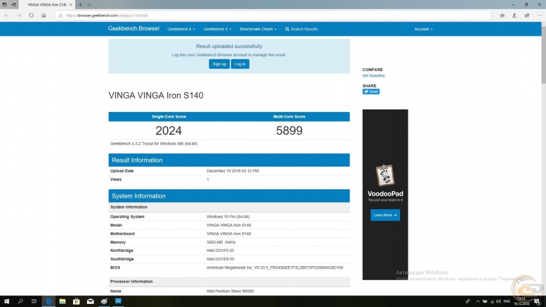The height and width of the screenshot is (307, 546).
Task: Click the add notes pen icon
Action: click(515, 15)
